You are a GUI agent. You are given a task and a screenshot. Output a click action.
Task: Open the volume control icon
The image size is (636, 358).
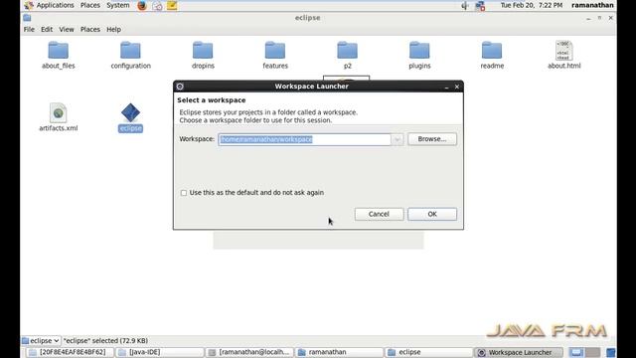(x=465, y=5)
